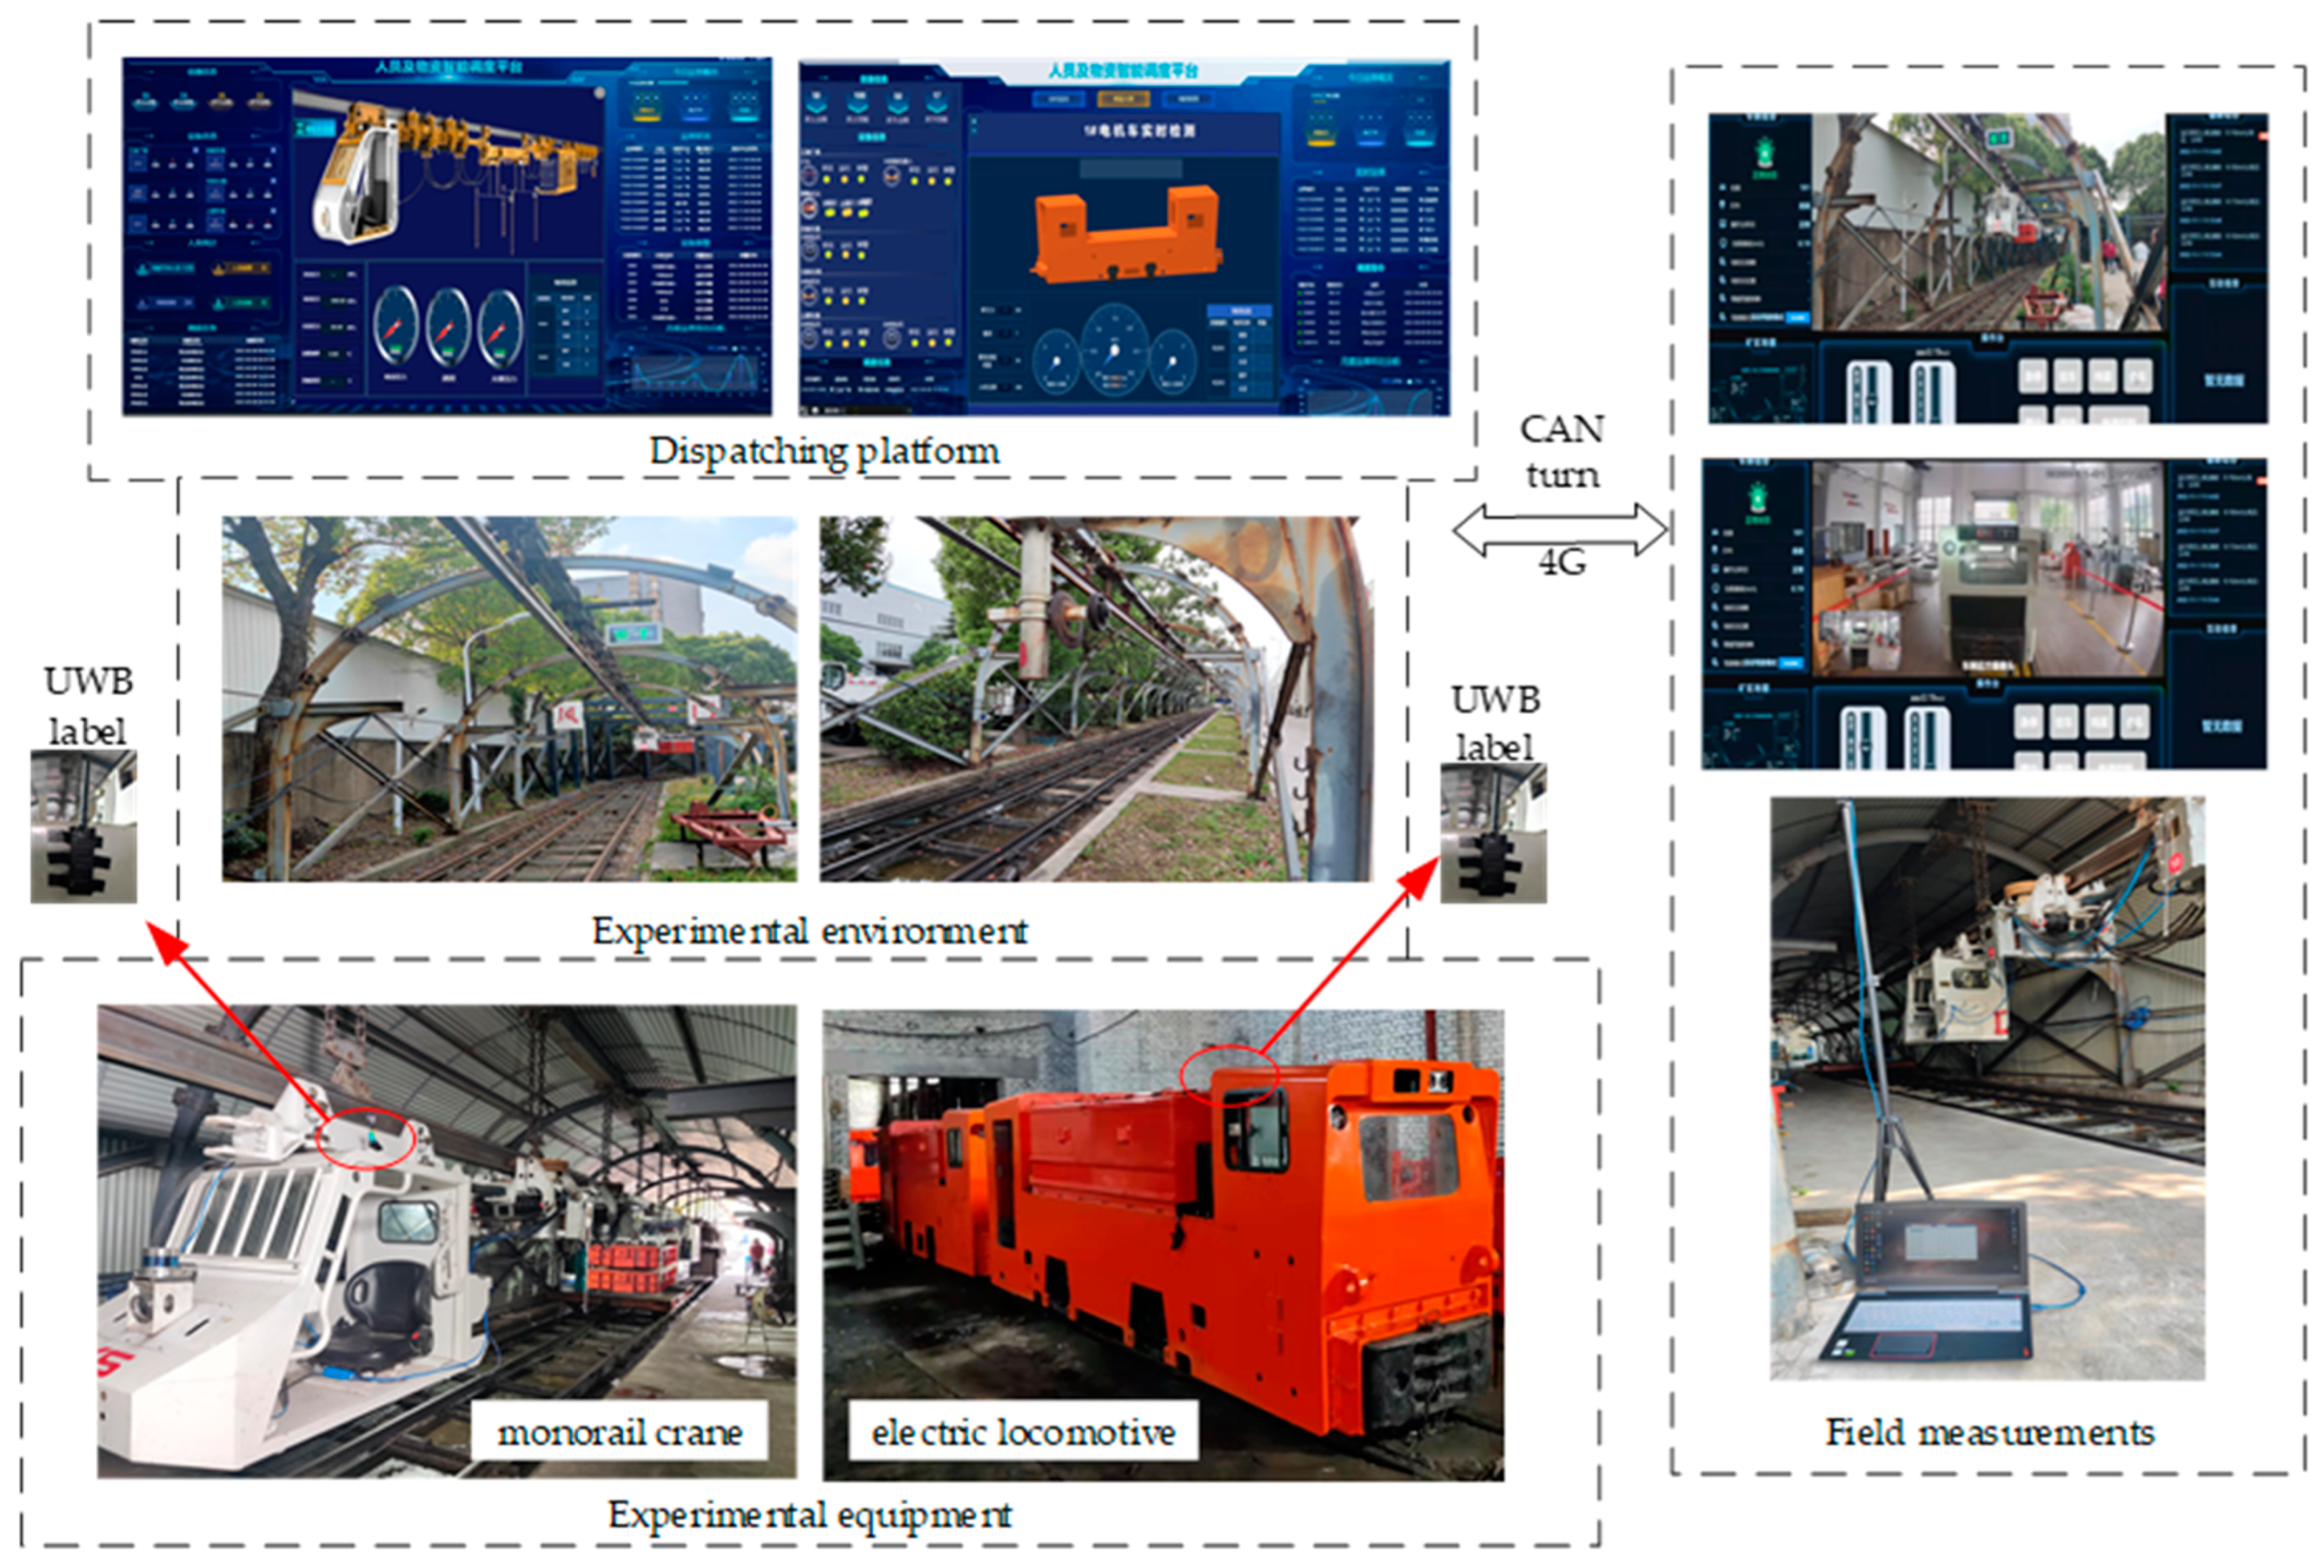This screenshot has height=1564, width=2323.
Task: Click the 'monorail crane' text label
Action: pyautogui.click(x=619, y=1432)
